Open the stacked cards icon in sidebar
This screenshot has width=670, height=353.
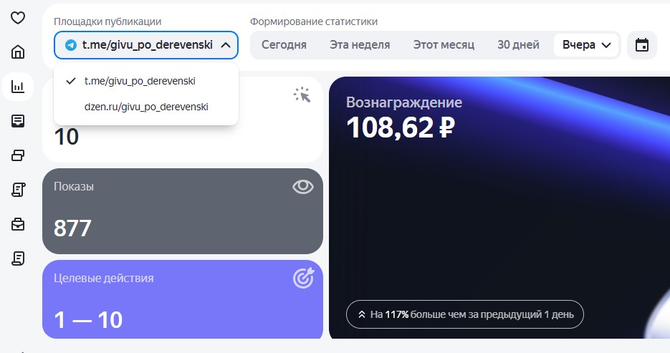(17, 155)
